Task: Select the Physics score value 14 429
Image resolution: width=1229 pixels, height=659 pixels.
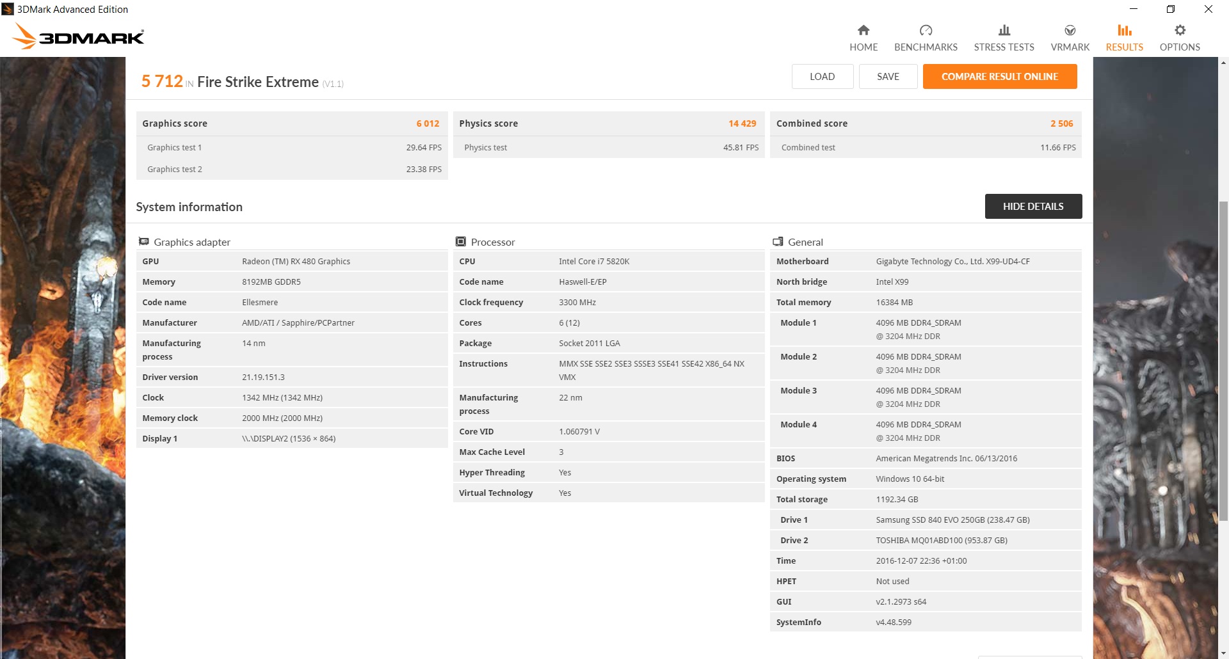Action: 743,123
